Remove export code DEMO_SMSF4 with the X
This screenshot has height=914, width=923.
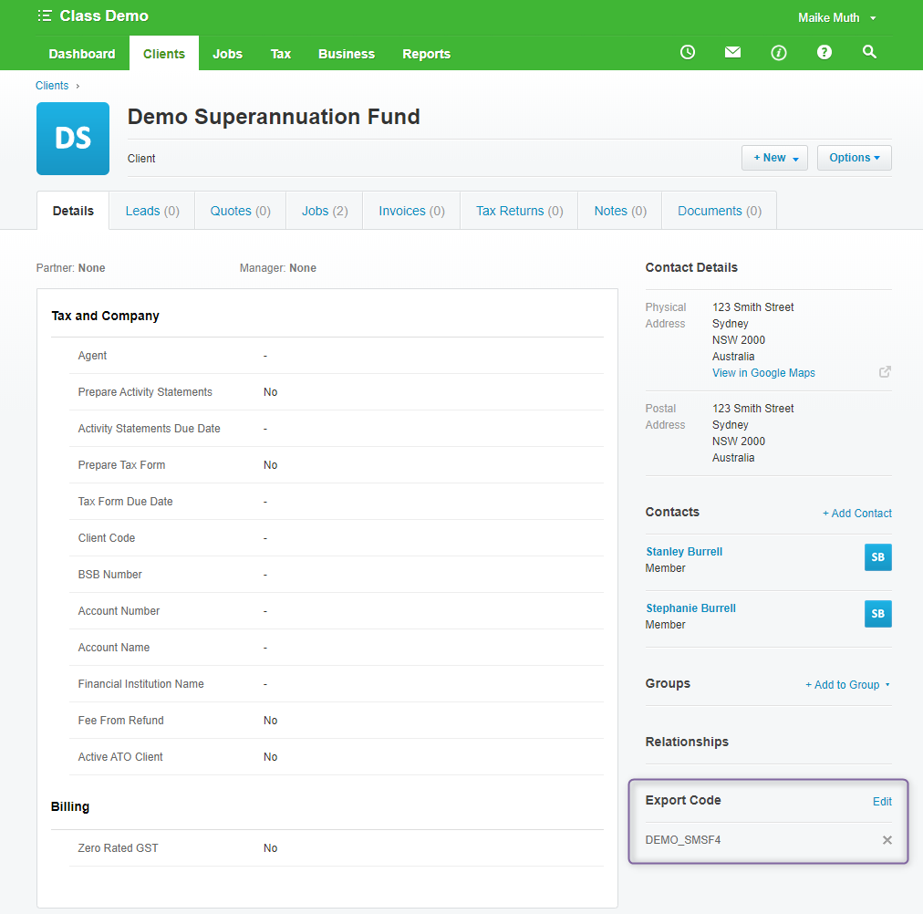pos(887,839)
